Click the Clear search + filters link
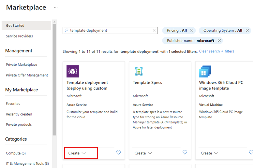The width and height of the screenshot is (253, 168). click(x=216, y=51)
